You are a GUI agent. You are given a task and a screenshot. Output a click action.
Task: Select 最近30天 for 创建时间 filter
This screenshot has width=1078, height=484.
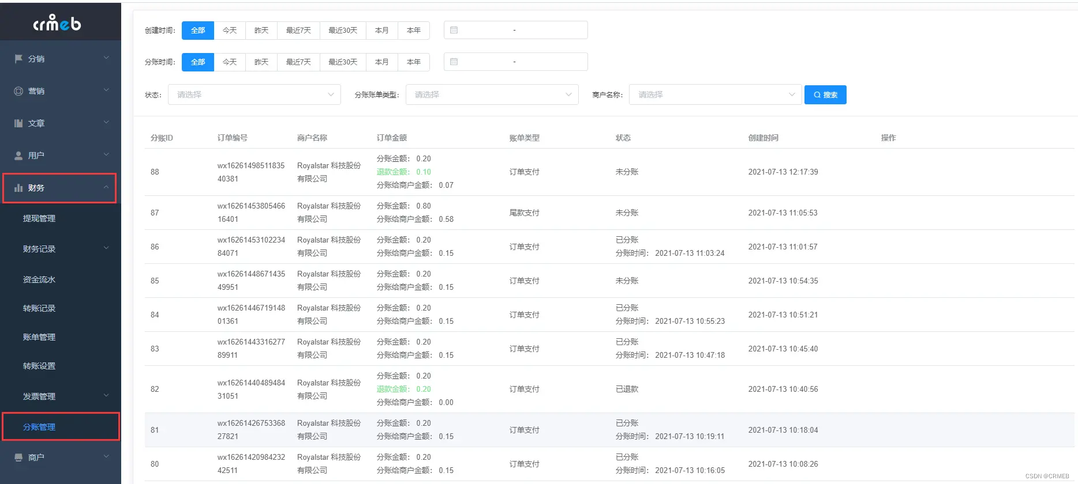point(343,30)
